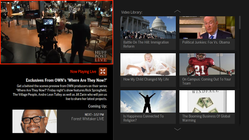Click the Exclusives From OWN's headline
Image resolution: width=249 pixels, height=140 pixels.
[x=66, y=80]
